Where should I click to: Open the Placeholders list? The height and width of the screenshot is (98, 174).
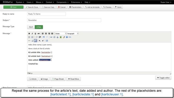75,7
